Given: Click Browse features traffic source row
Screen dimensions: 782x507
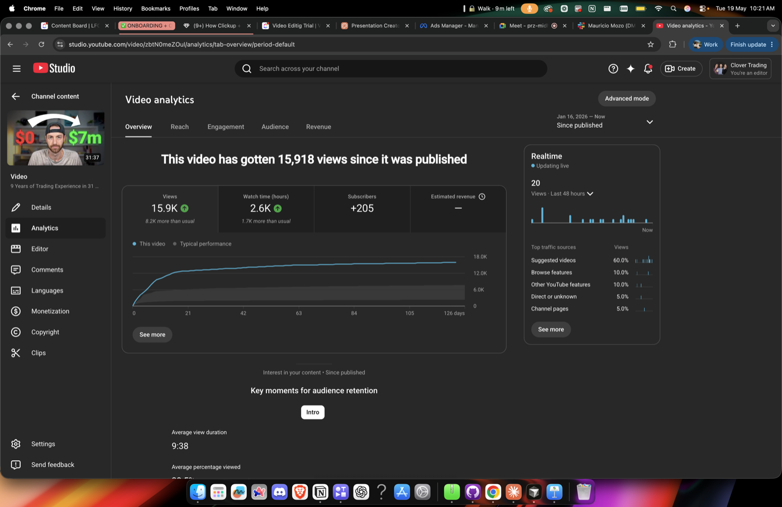Looking at the screenshot, I should tap(592, 273).
